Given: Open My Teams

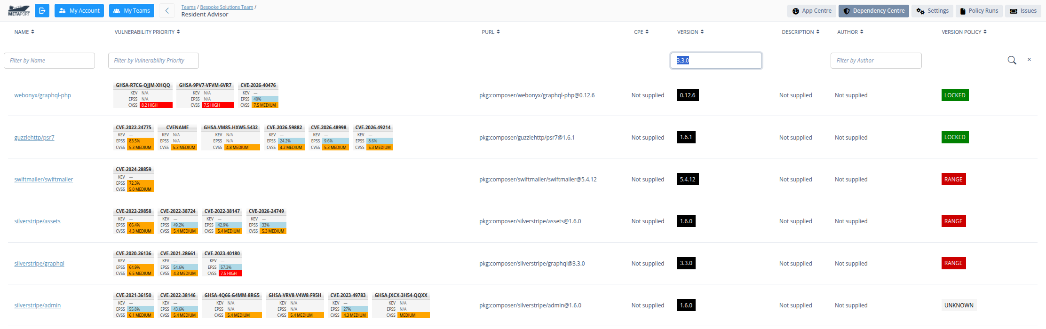Looking at the screenshot, I should tap(132, 11).
